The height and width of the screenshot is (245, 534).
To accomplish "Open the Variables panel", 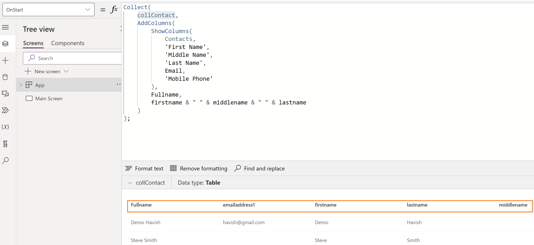I will 5,127.
